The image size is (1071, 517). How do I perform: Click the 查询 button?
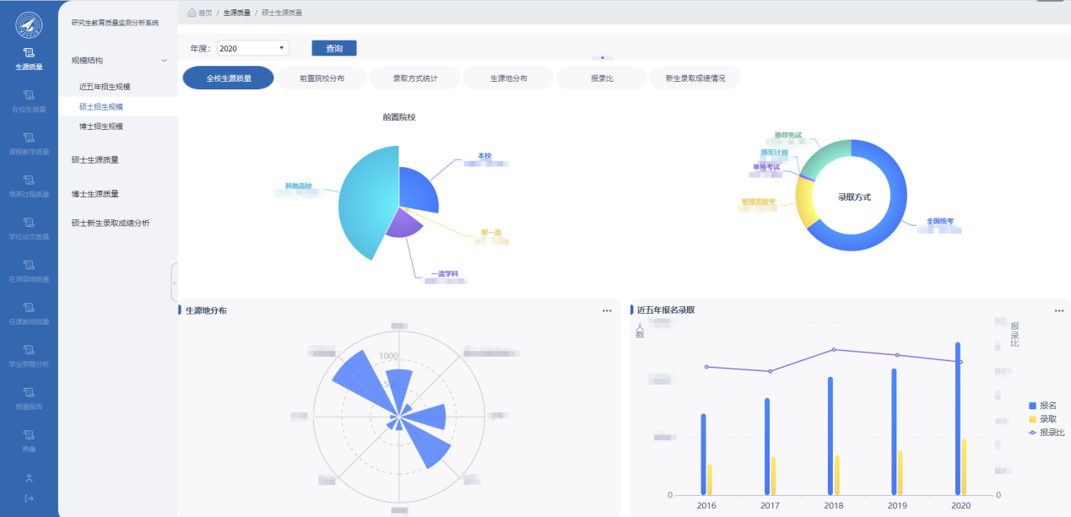tap(334, 48)
